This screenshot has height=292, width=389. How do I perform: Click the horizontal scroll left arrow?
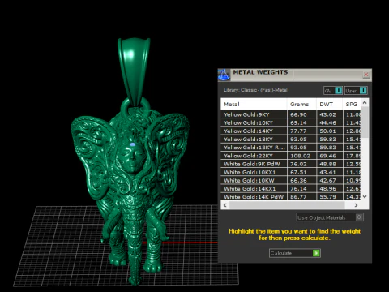224,205
